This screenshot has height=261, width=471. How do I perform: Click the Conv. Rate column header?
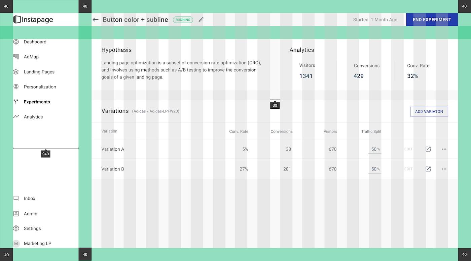239,131
